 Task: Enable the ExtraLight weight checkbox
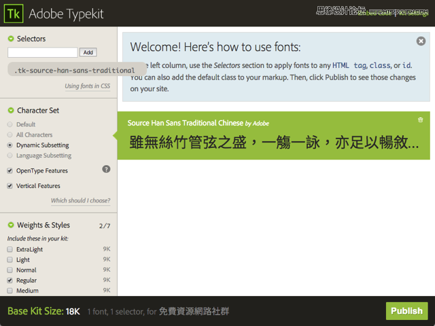[x=10, y=249]
